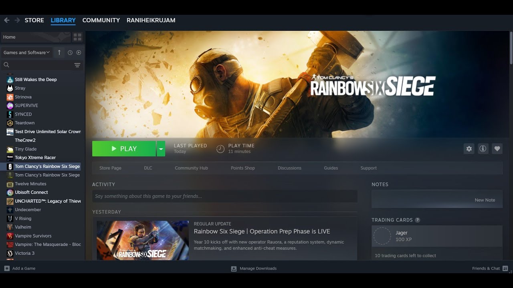513x288 pixels.
Task: Click the sort-order up arrow icon
Action: pyautogui.click(x=59, y=52)
